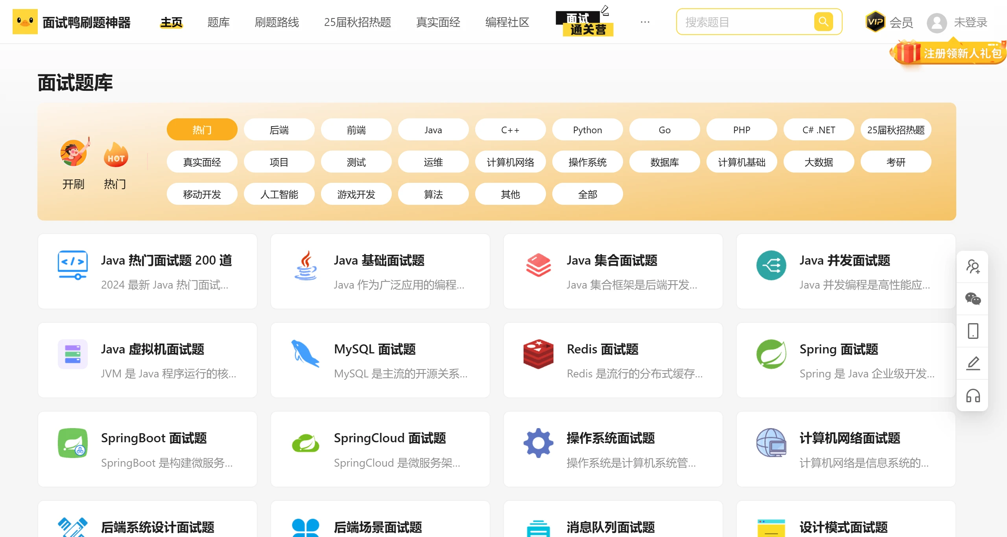
Task: Select the 计算机网络 category pill
Action: 511,162
